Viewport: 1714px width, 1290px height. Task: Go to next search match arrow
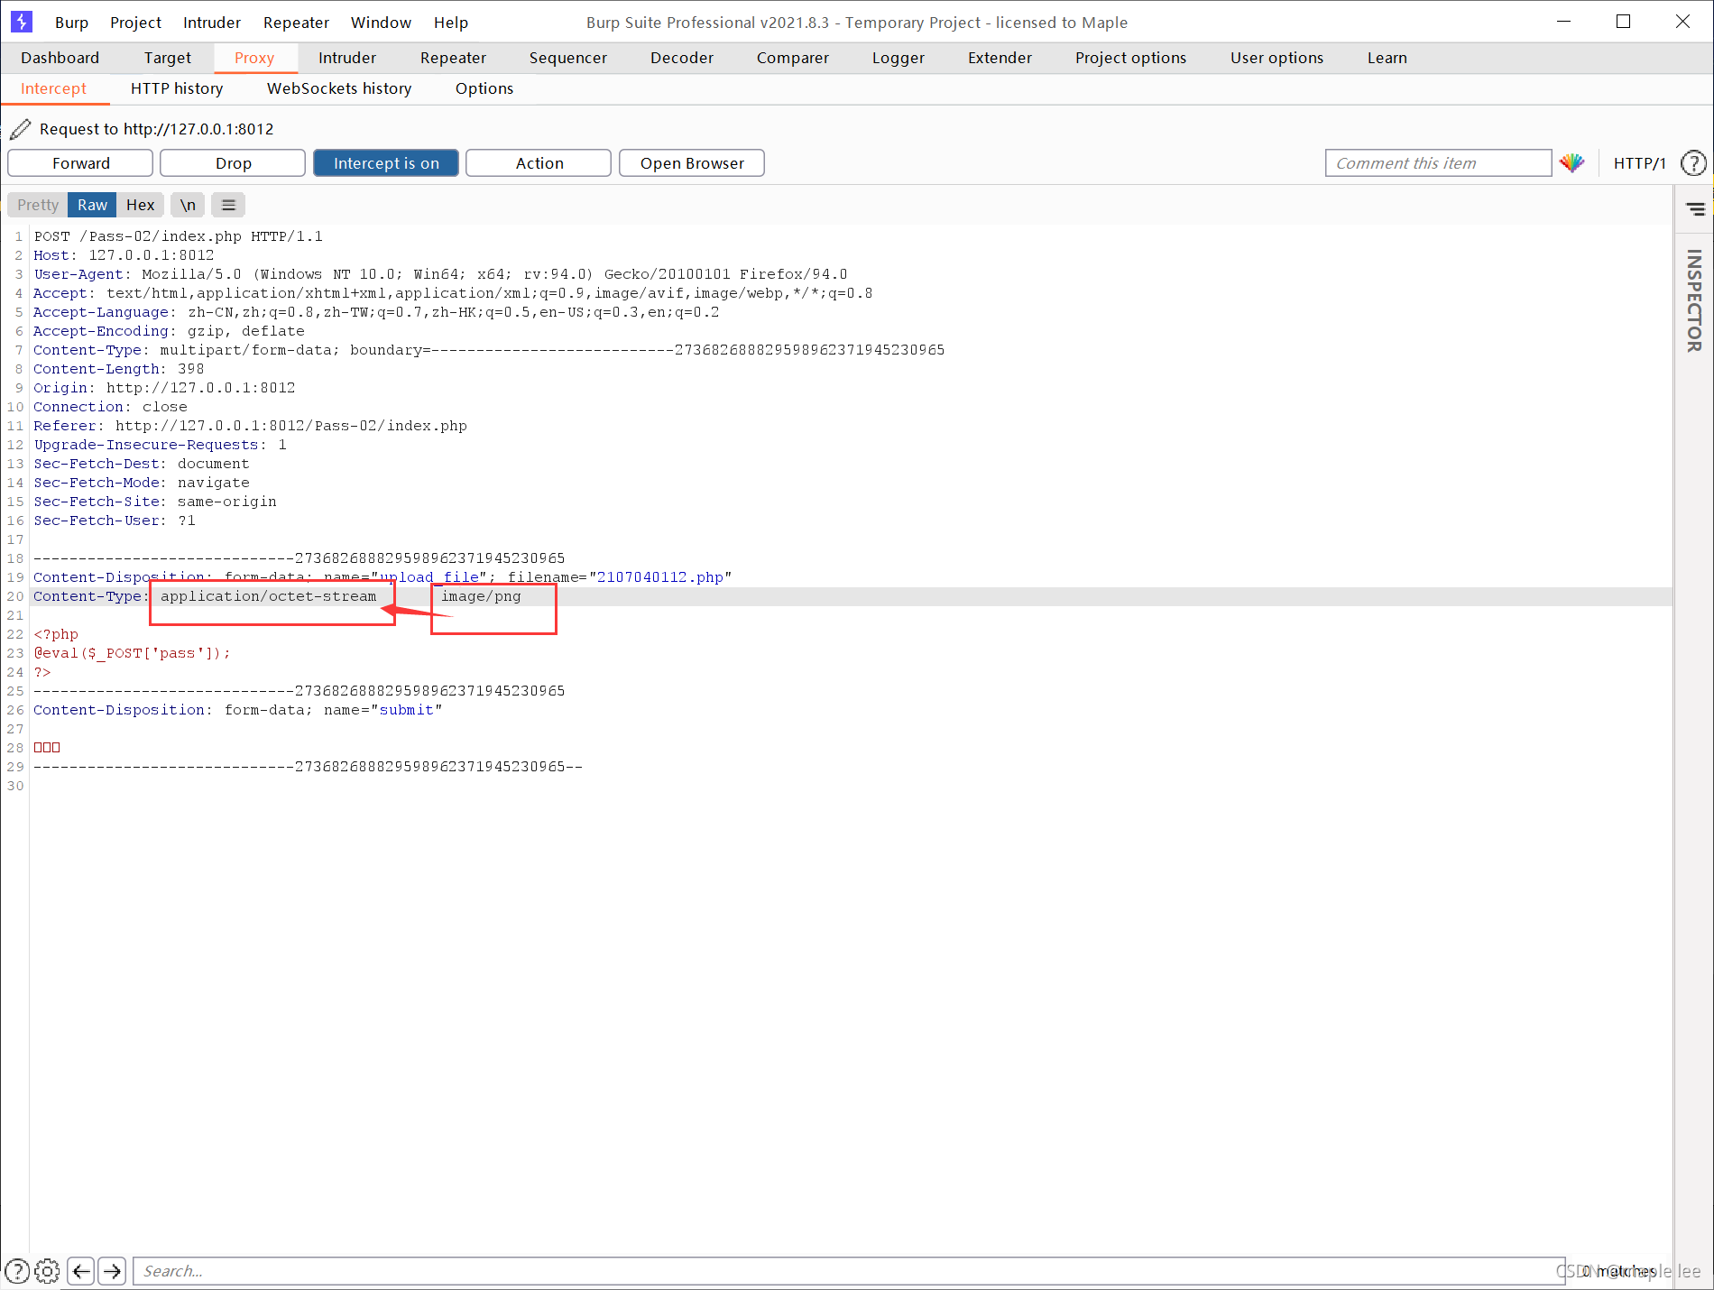112,1271
